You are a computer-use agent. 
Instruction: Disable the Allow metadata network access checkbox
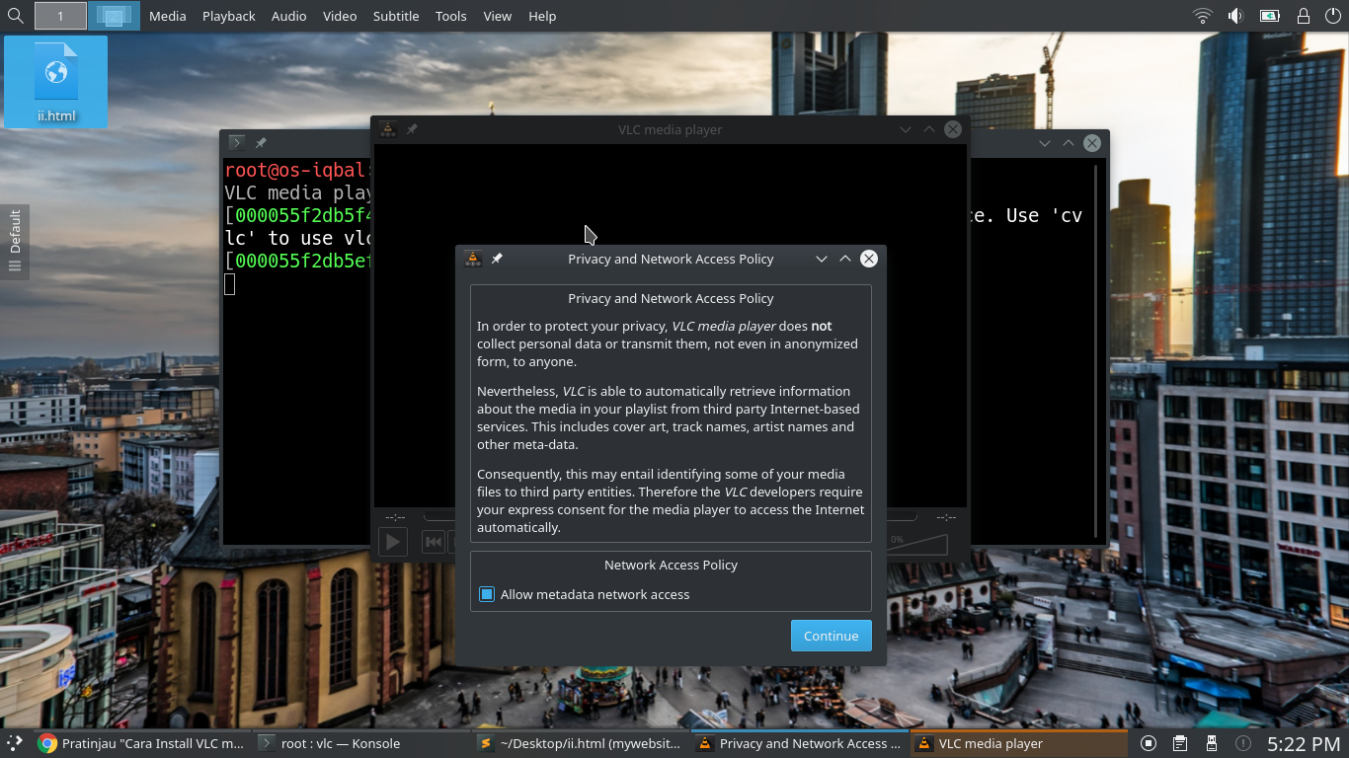coord(487,594)
